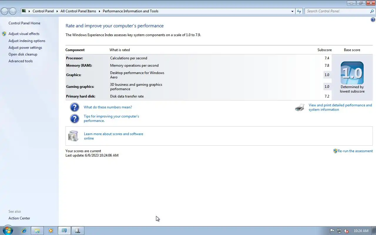376x235 pixels.
Task: Click the Back navigation arrow button
Action: (x=5, y=11)
